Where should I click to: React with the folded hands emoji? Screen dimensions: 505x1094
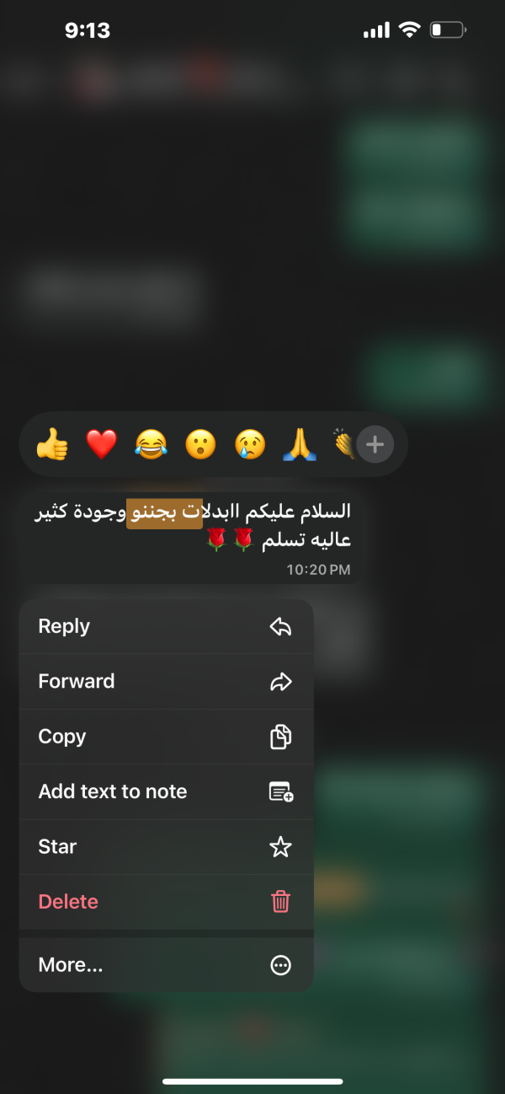coord(300,444)
